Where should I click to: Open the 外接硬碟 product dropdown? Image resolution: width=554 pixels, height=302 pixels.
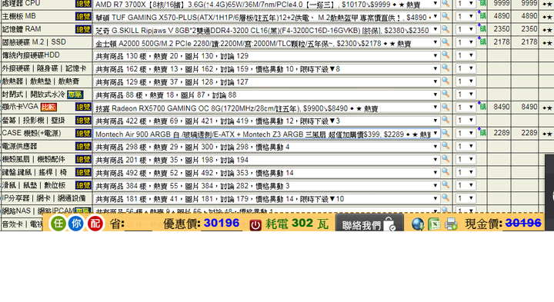(266, 69)
